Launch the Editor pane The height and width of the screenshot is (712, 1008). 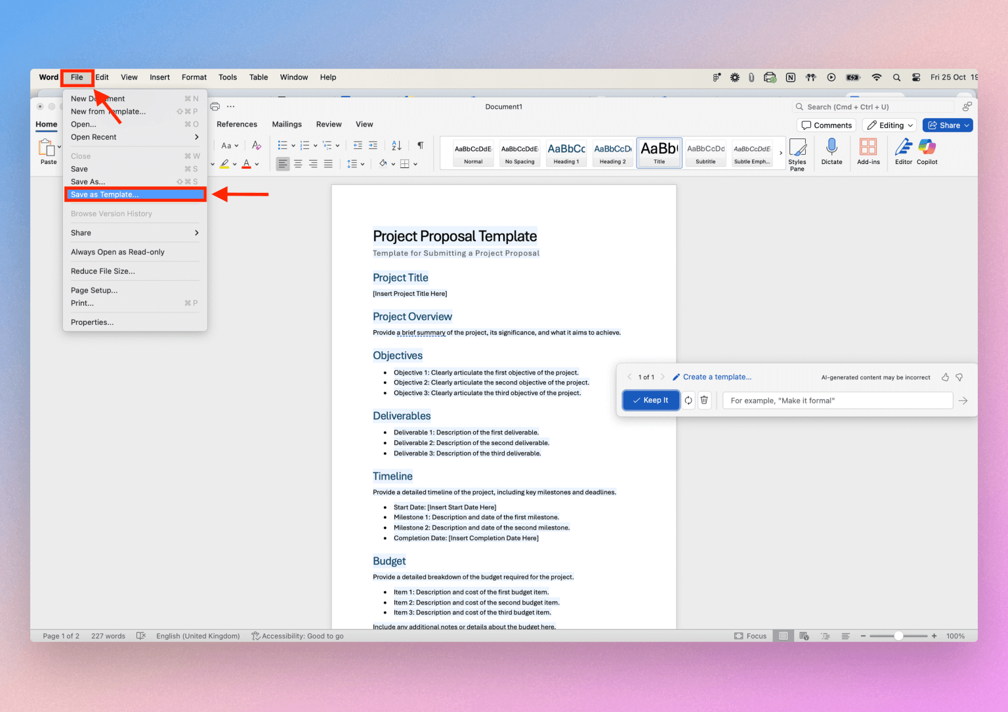[x=903, y=153]
